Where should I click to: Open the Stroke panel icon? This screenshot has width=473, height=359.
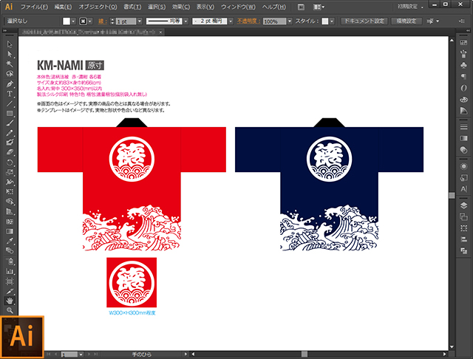[463, 126]
